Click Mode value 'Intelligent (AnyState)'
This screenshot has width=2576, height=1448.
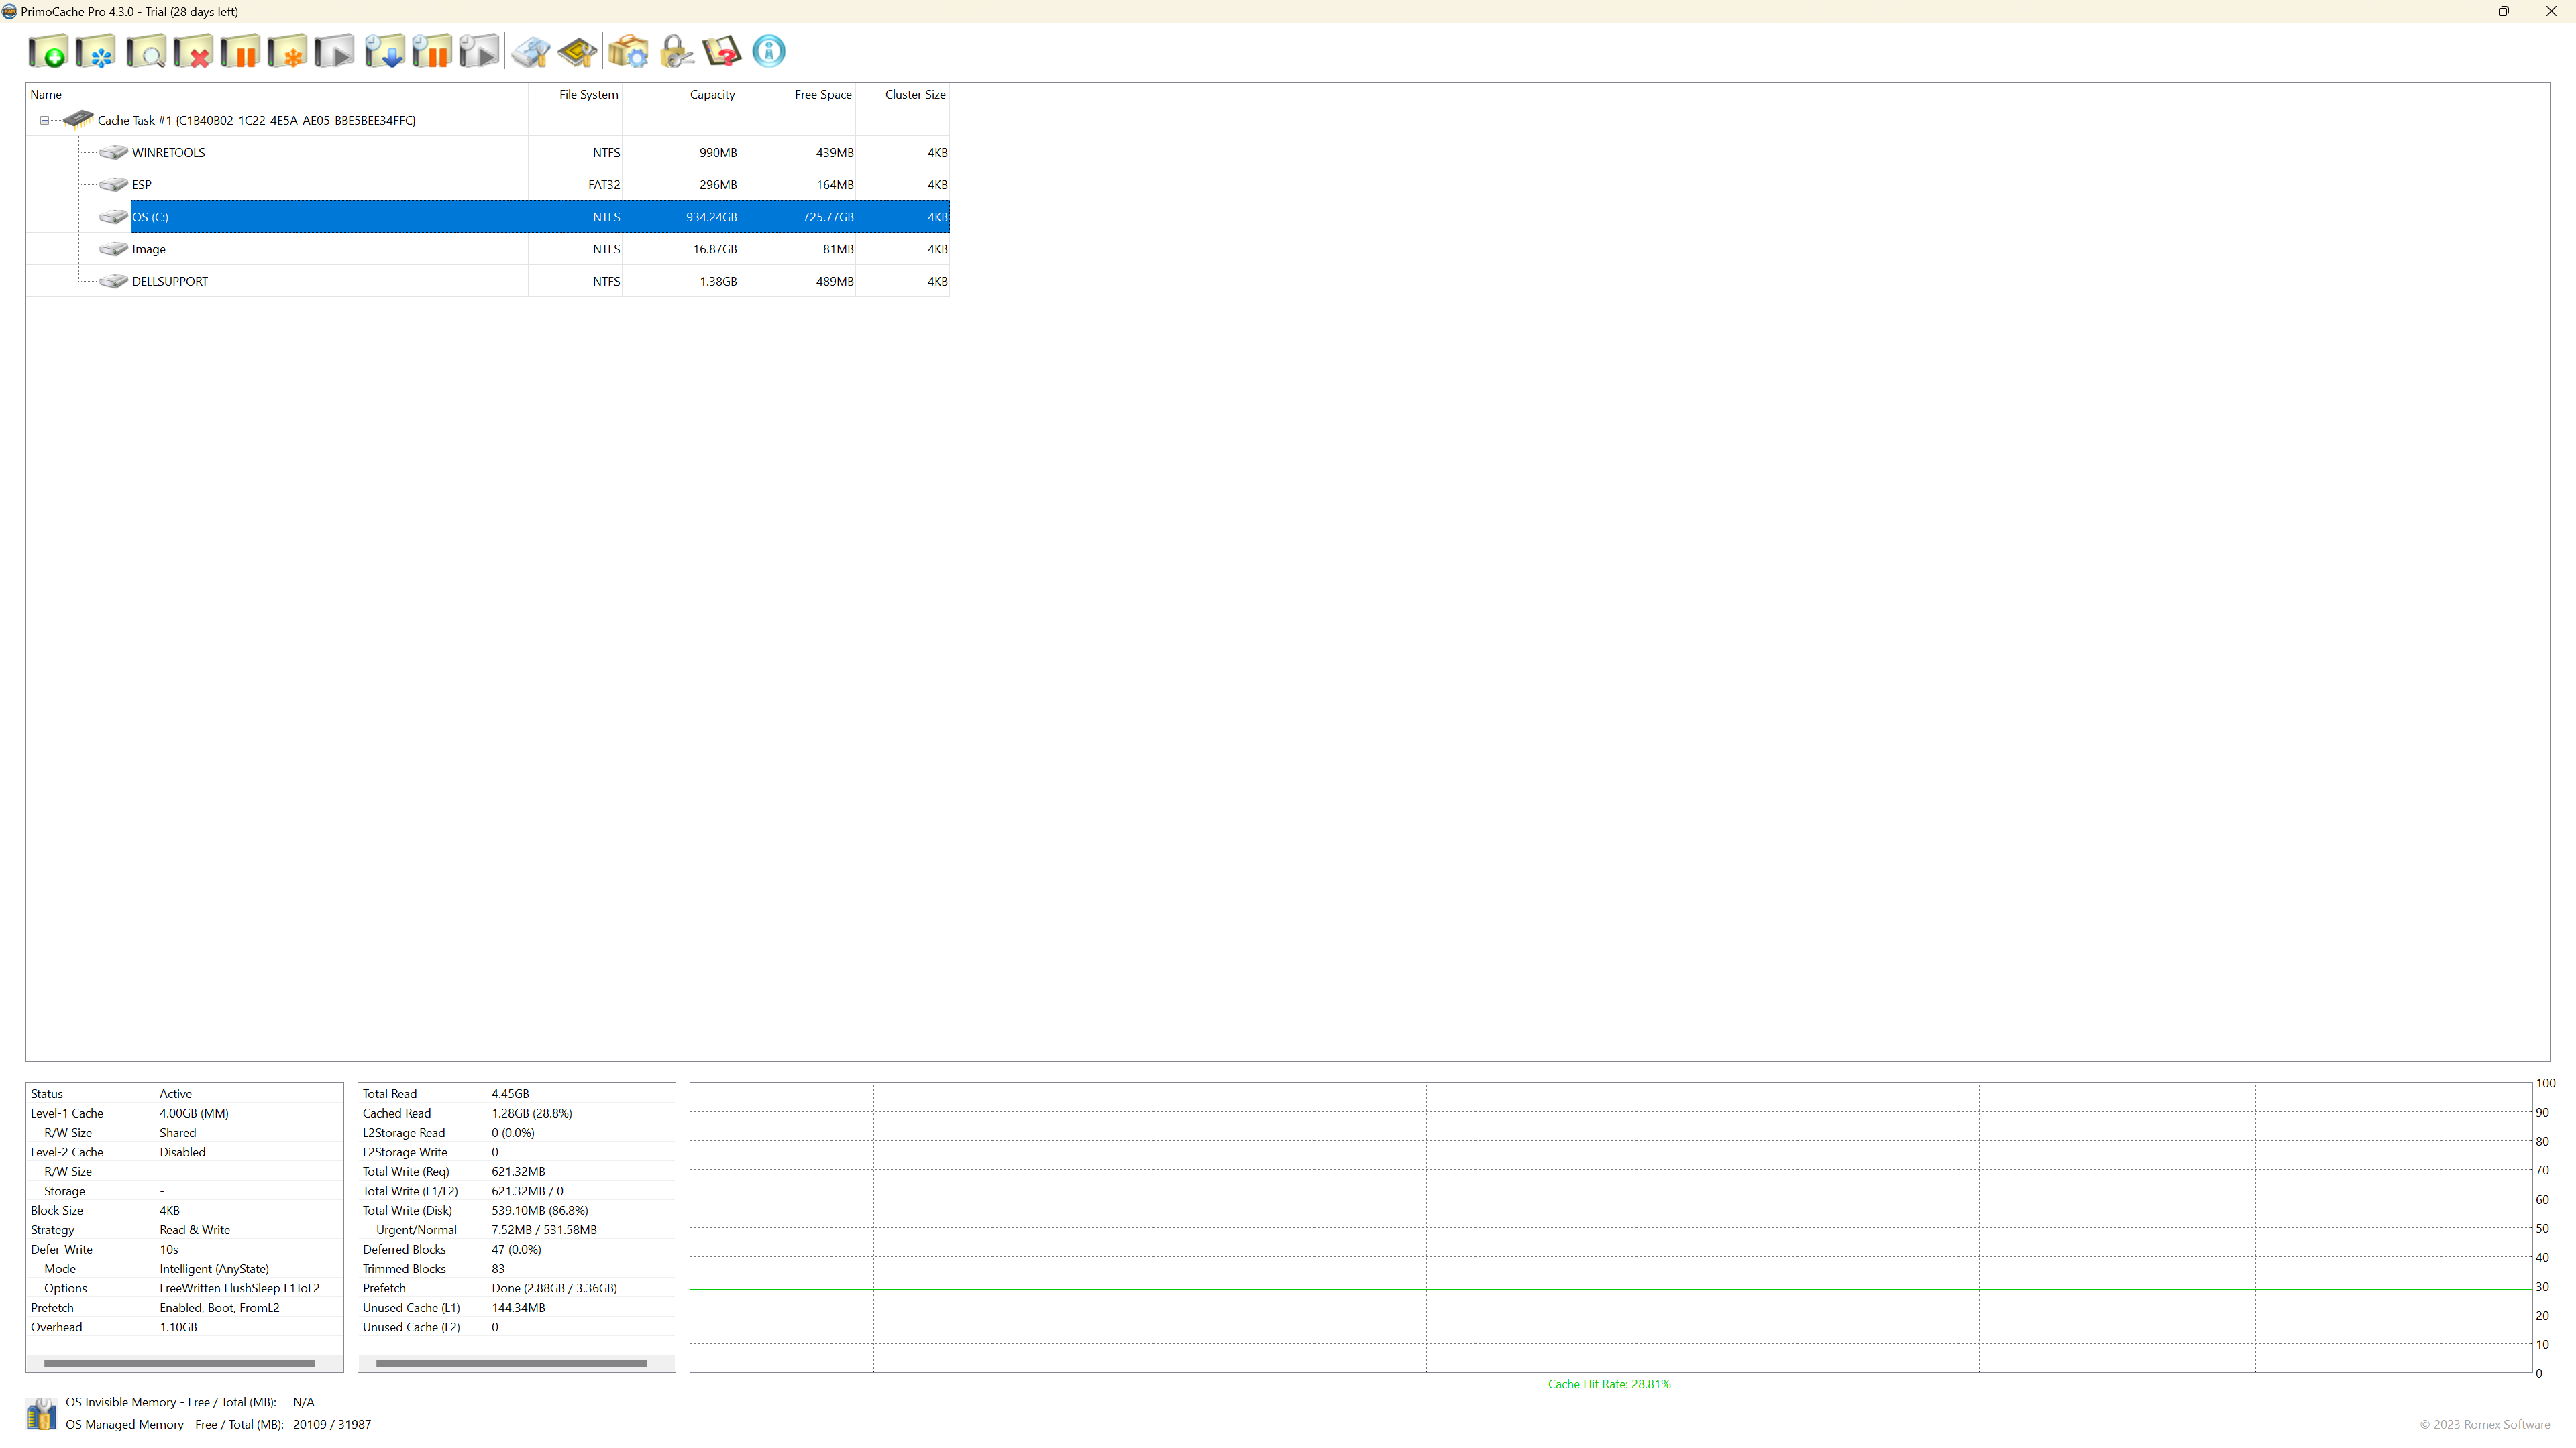point(214,1269)
